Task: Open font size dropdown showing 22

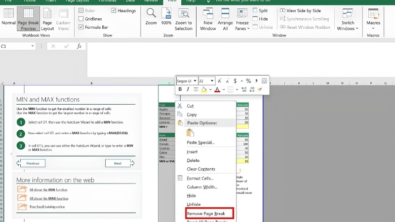Action: click(212, 81)
